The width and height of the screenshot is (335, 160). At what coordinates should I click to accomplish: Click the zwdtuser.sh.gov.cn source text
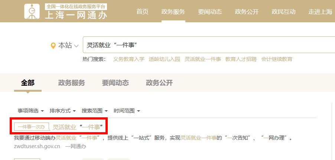tap(37, 147)
